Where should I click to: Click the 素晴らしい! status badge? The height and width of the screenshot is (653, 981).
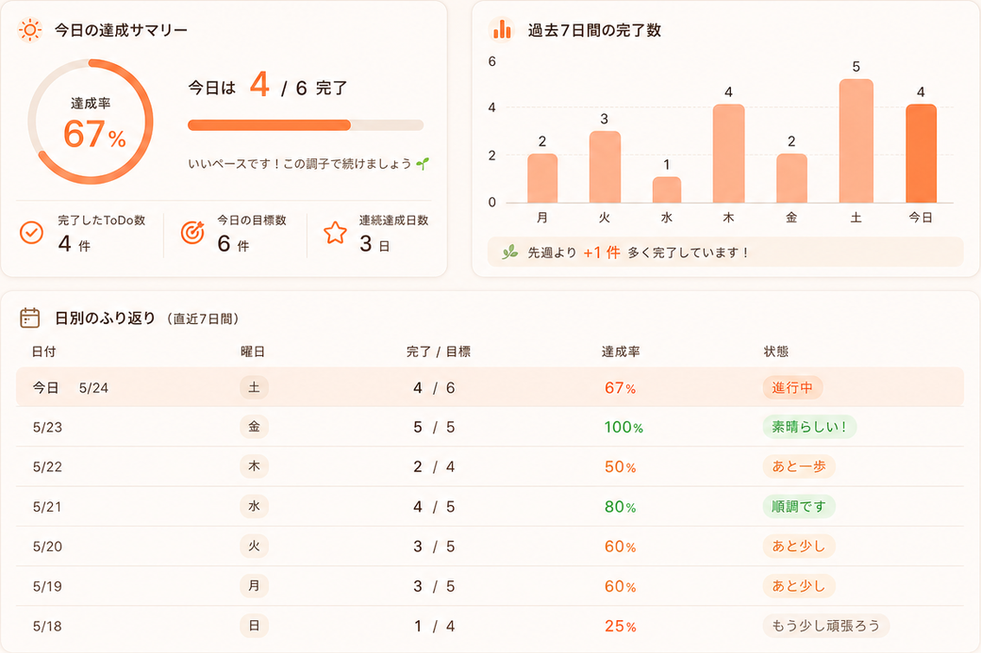point(809,427)
